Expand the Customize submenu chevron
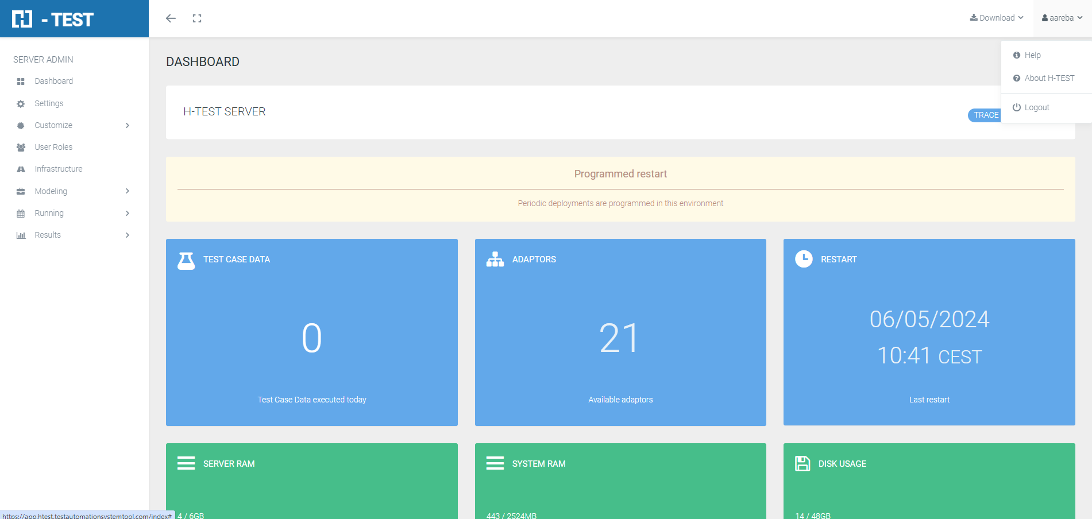 pyautogui.click(x=128, y=125)
